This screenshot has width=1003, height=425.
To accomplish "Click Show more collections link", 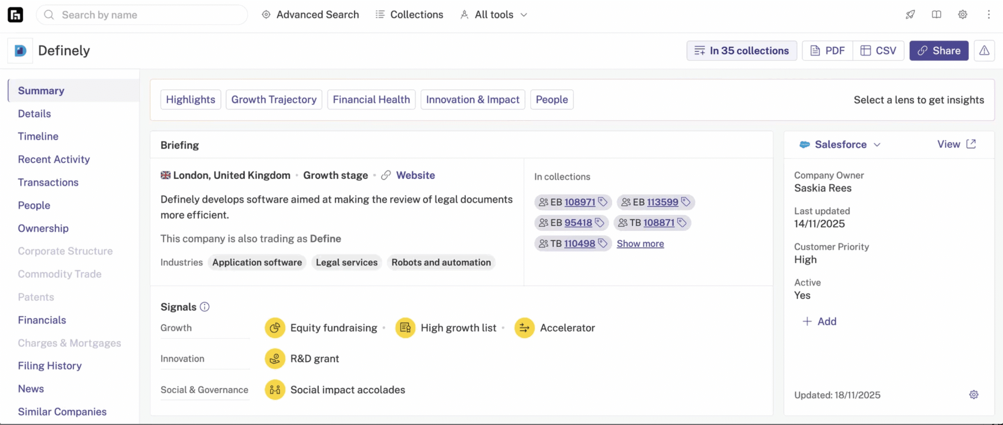I will [640, 243].
